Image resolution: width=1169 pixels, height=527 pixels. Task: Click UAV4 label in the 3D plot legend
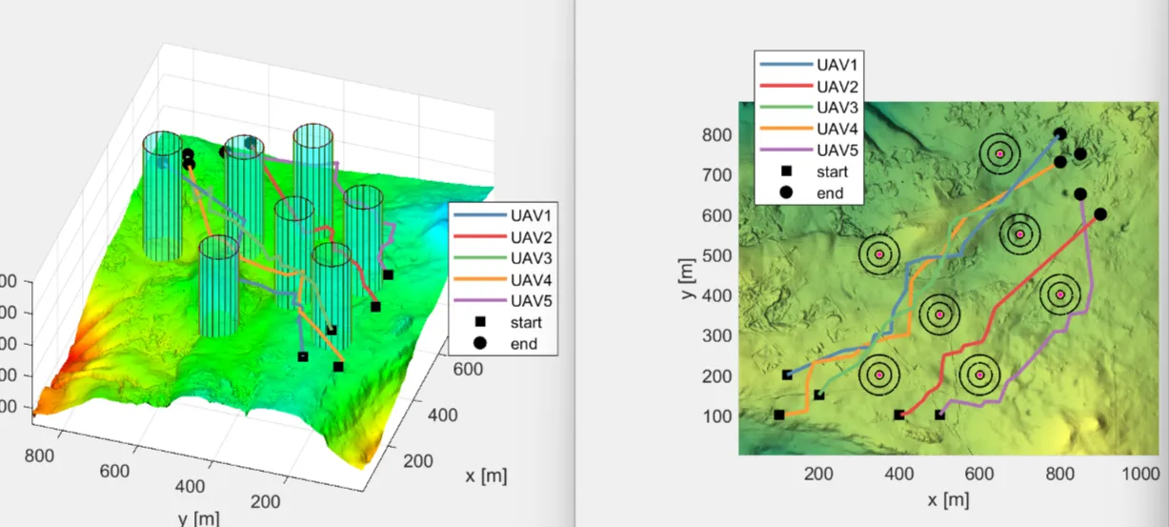(532, 280)
